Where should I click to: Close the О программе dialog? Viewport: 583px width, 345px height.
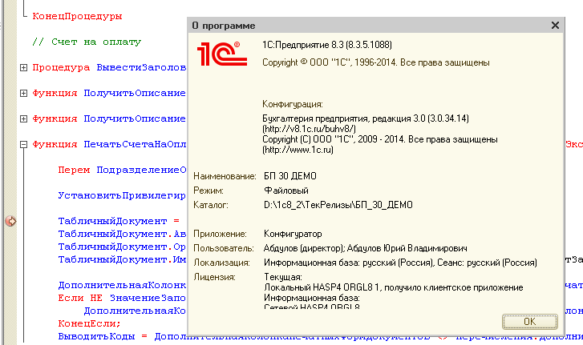(555, 26)
